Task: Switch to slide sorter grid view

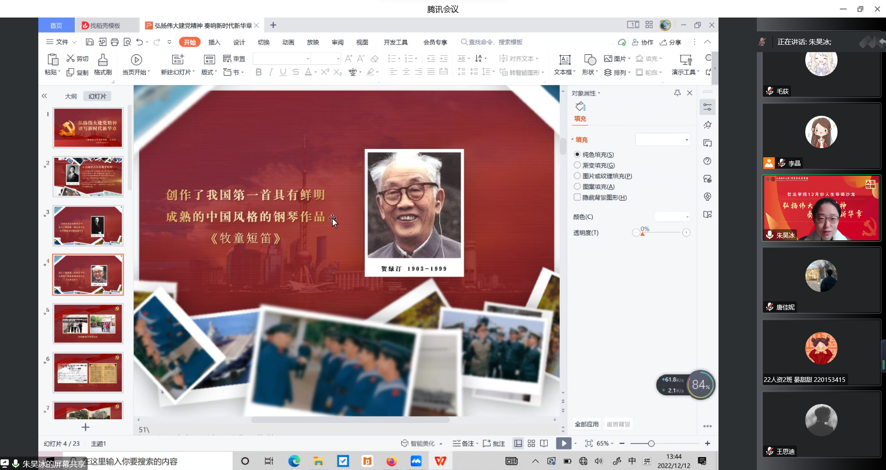Action: click(531, 443)
